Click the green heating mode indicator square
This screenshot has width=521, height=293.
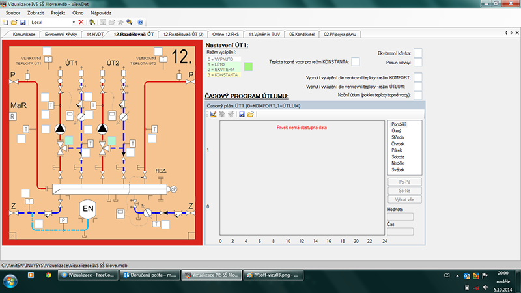click(x=248, y=66)
